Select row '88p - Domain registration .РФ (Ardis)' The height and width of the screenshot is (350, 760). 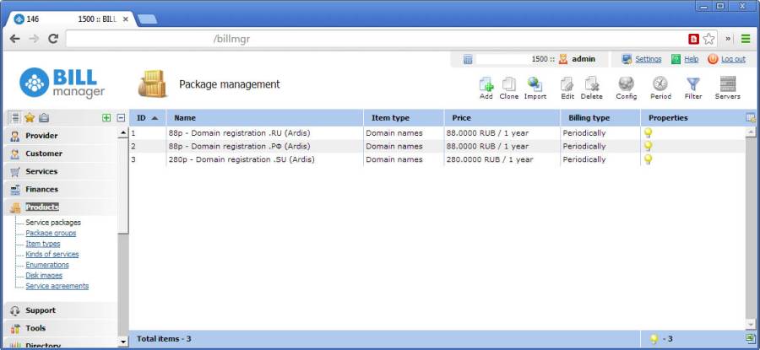[437, 146]
